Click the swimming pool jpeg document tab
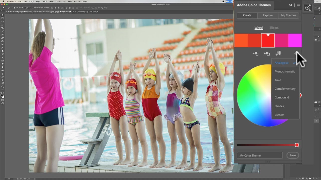 click(39, 12)
